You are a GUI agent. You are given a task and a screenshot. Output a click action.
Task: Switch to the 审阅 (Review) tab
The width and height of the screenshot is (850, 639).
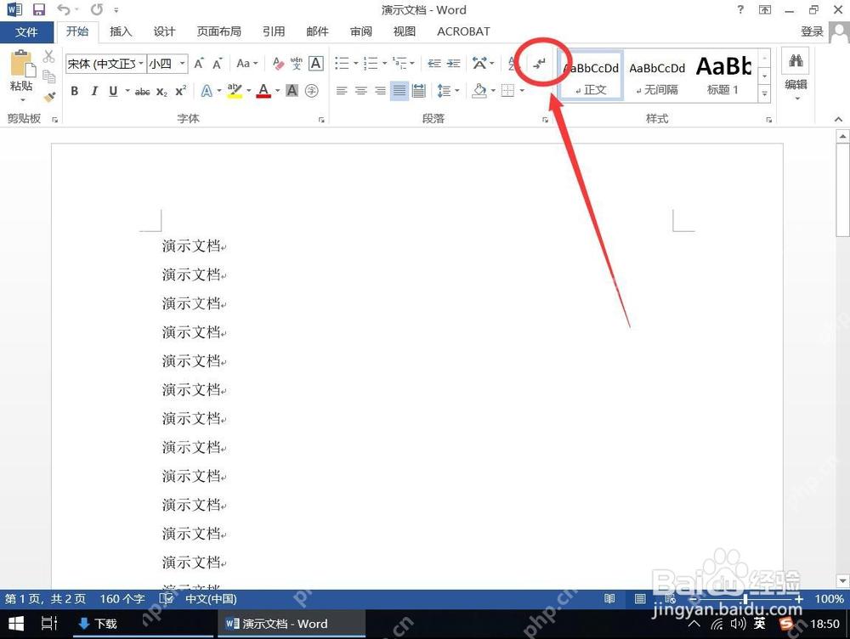361,31
